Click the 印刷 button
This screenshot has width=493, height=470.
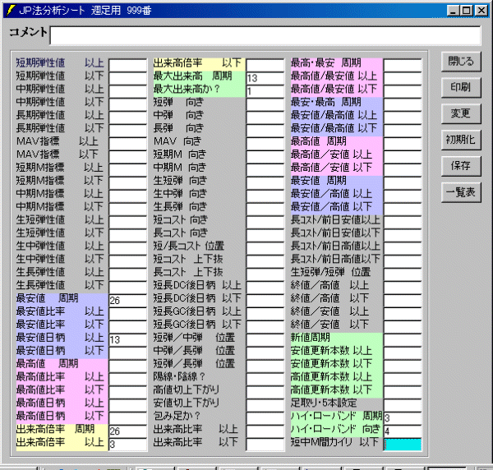coord(461,88)
